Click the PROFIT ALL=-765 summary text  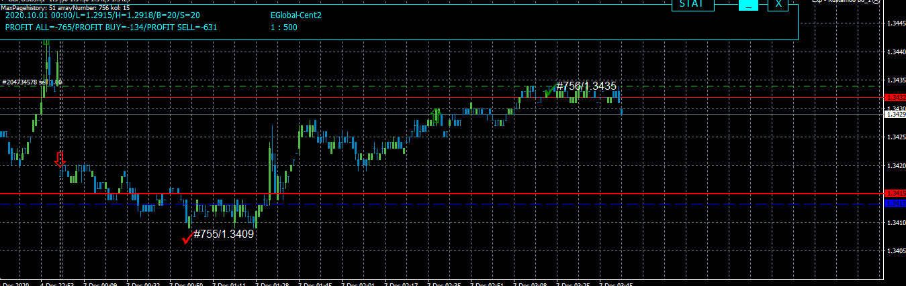(111, 27)
